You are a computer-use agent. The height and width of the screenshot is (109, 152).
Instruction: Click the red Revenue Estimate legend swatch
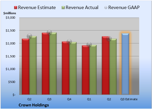[16, 8]
